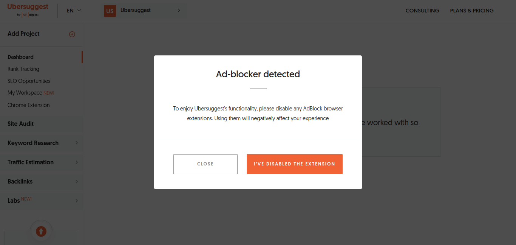Screen dimensions: 516x245
Task: Open the CONSULTING menu item
Action: tap(422, 11)
